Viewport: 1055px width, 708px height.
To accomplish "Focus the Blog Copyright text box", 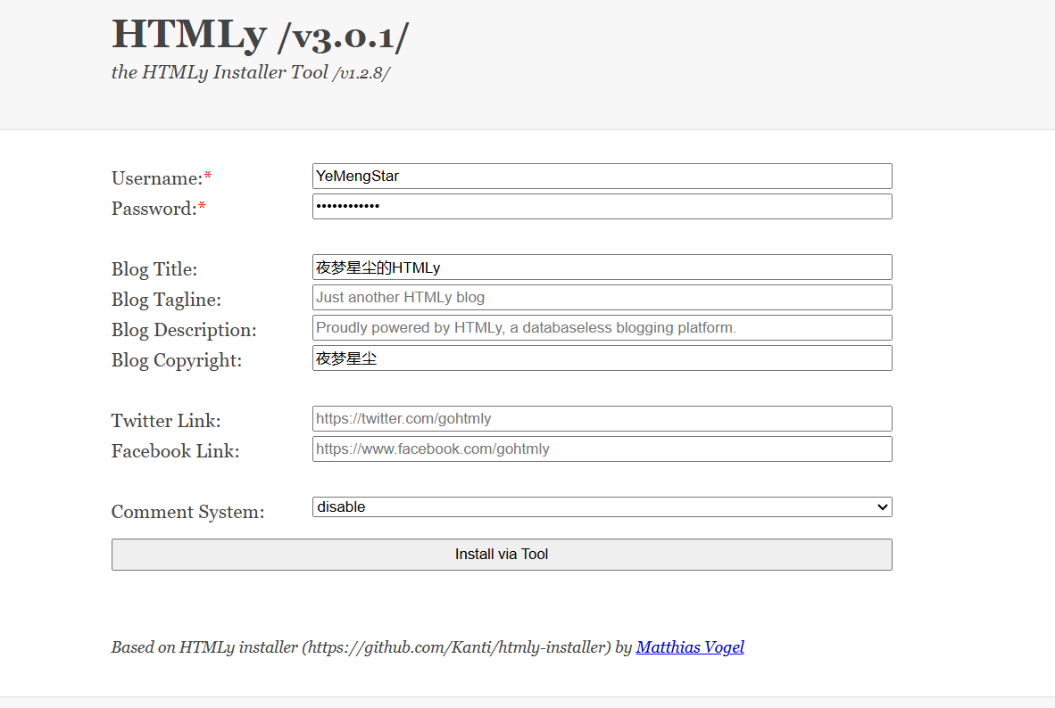I will click(x=602, y=358).
